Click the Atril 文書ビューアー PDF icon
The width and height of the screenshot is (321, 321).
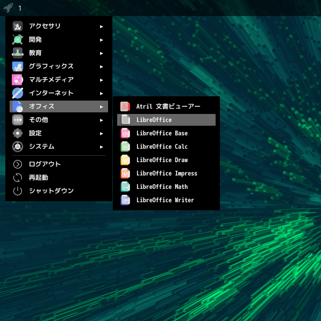(125, 106)
